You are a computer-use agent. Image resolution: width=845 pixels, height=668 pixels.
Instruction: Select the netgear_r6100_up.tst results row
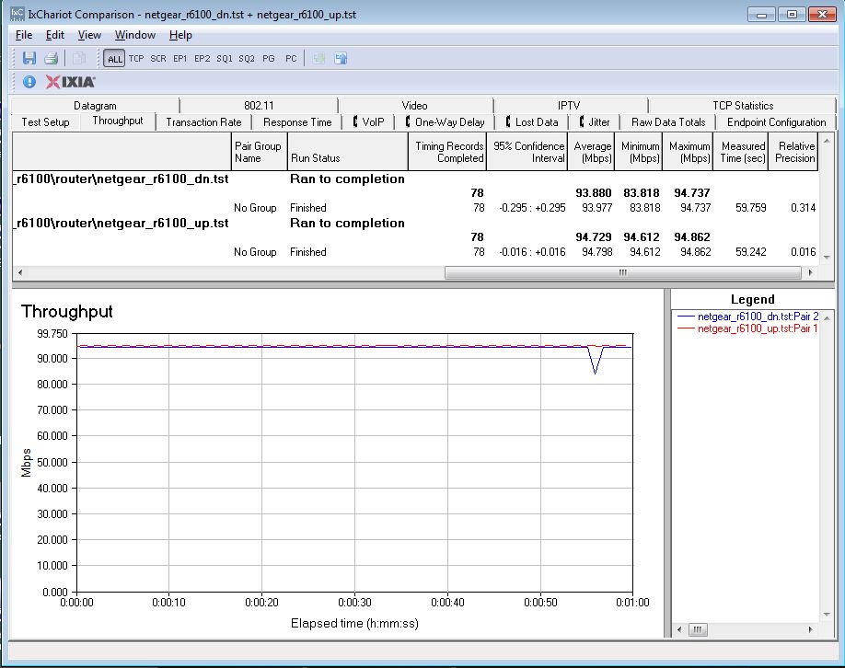tap(415, 223)
